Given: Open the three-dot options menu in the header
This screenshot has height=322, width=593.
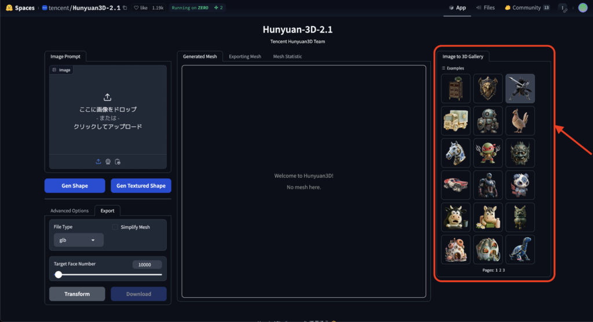Looking at the screenshot, I should point(563,8).
